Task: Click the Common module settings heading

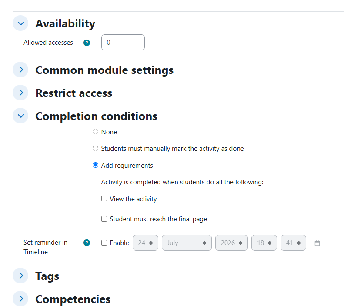Action: pyautogui.click(x=104, y=70)
